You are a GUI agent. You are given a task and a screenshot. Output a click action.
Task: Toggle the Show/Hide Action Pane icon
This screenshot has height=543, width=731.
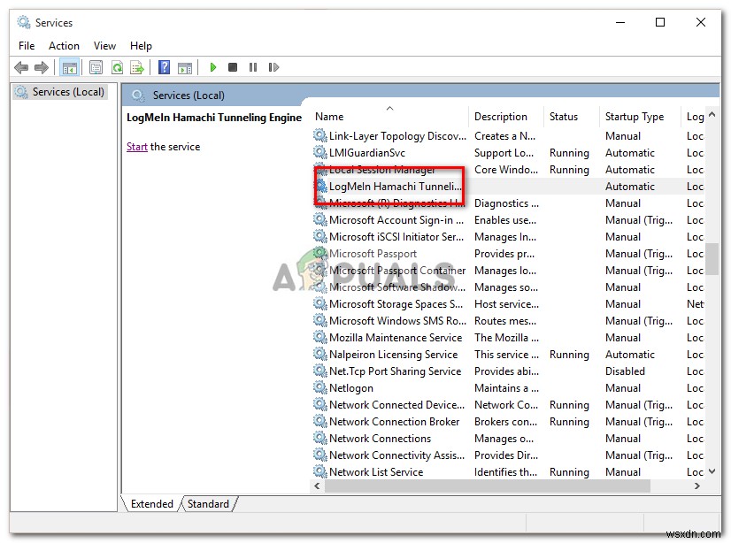pos(185,67)
